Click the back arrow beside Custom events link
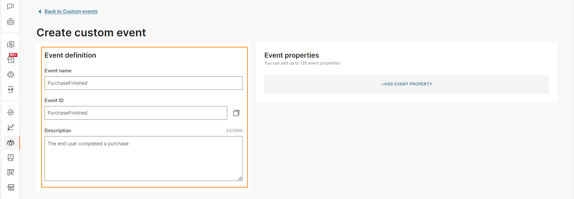The height and width of the screenshot is (199, 574). pos(40,11)
